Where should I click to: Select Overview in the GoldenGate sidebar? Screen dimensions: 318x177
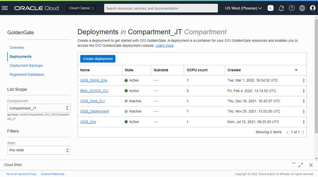[17, 48]
